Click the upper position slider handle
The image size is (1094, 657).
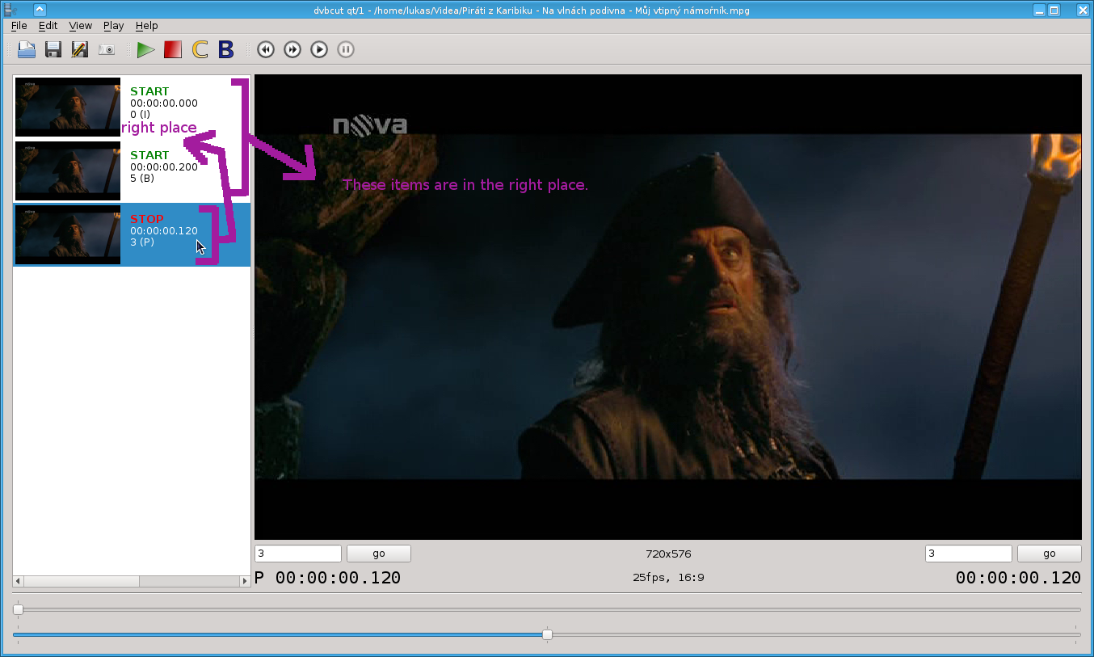18,609
